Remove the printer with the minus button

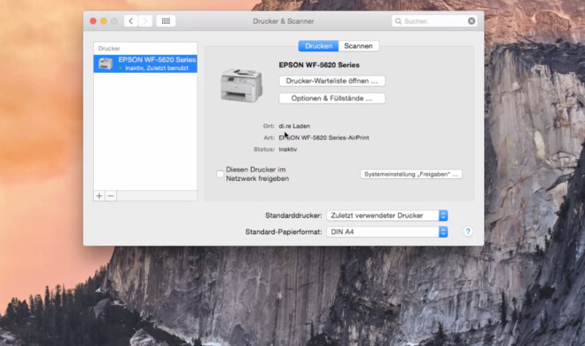tap(111, 196)
